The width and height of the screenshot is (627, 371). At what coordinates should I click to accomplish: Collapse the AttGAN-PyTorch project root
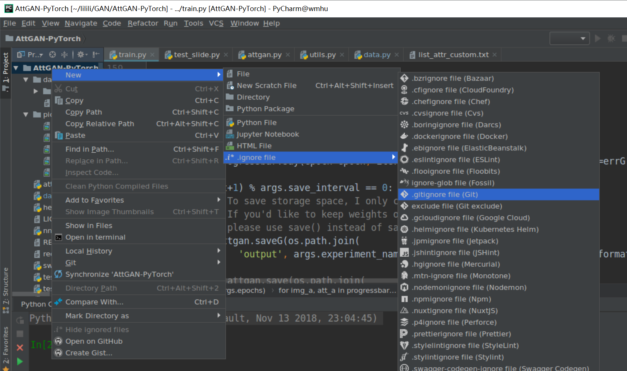point(16,68)
